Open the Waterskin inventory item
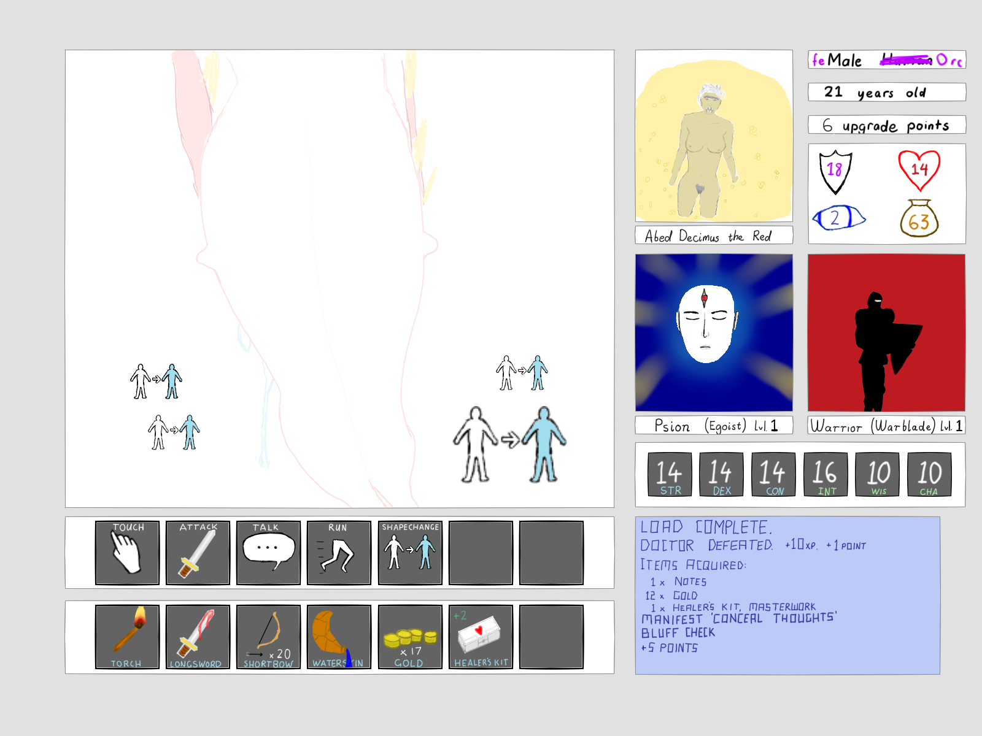Viewport: 982px width, 736px height. click(x=339, y=637)
